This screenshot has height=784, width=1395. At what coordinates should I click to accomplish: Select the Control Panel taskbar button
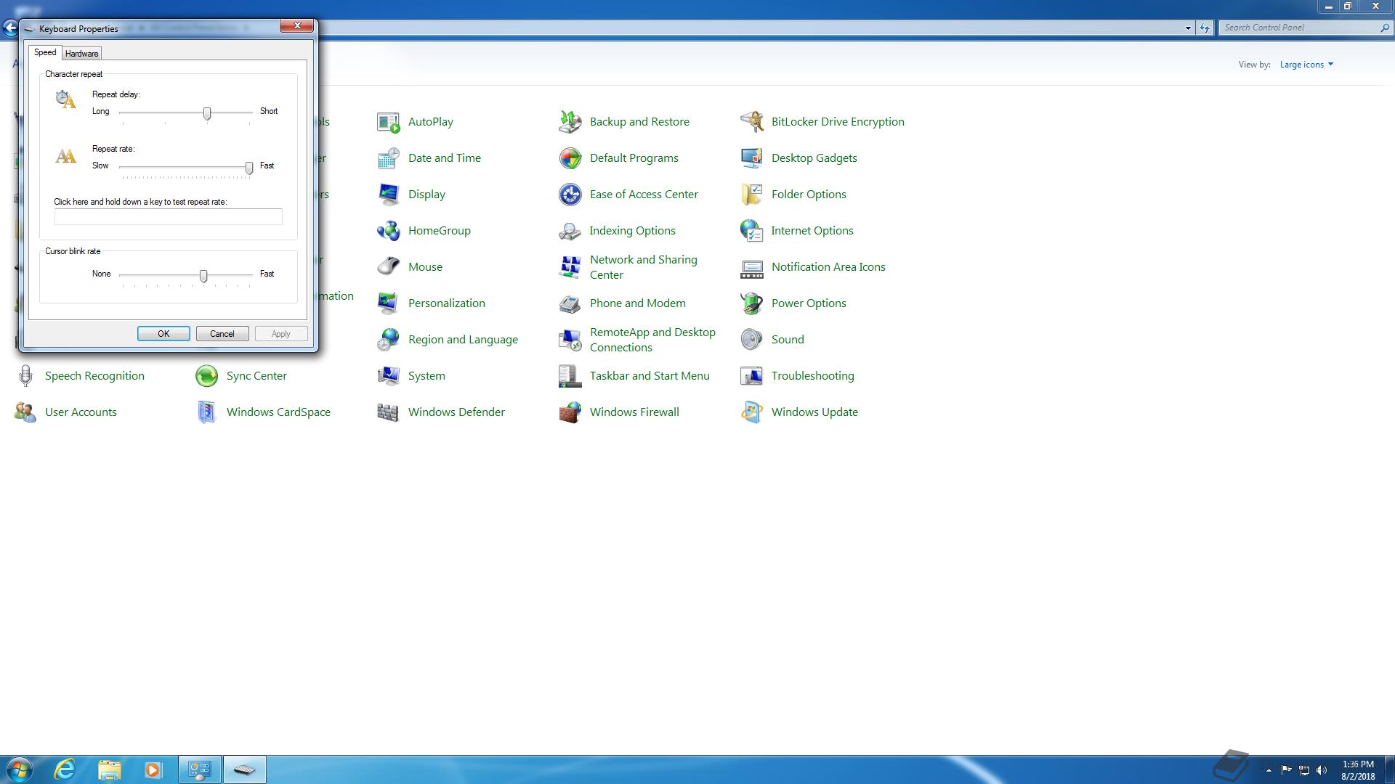pyautogui.click(x=200, y=769)
